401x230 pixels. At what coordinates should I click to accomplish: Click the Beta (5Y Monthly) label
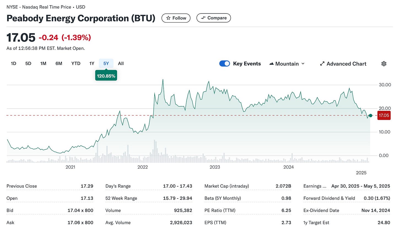point(223,198)
